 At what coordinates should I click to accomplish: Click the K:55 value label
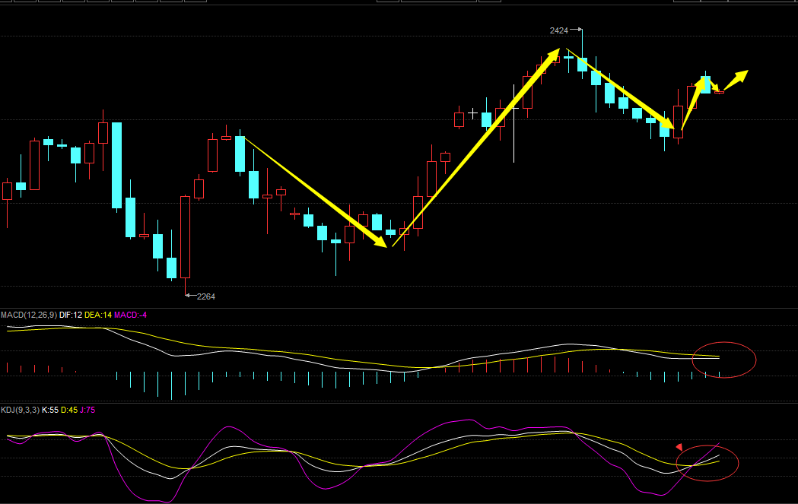[x=49, y=410]
